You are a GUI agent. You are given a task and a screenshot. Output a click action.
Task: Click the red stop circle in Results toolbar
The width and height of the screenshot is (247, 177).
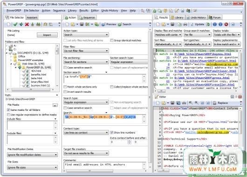point(226,24)
